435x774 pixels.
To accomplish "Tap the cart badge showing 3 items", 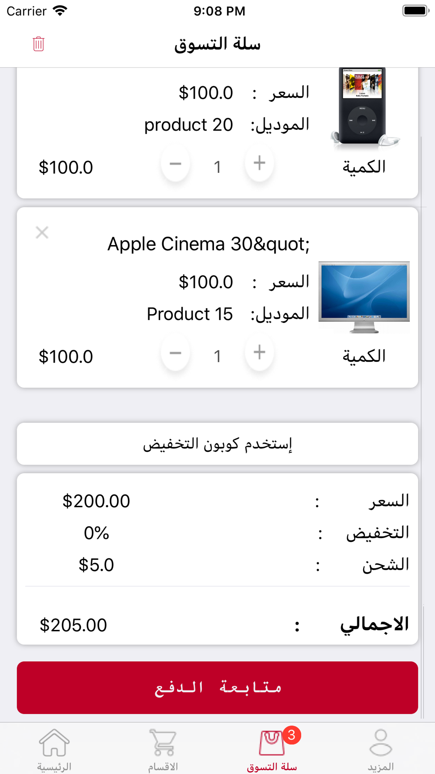I will (291, 735).
